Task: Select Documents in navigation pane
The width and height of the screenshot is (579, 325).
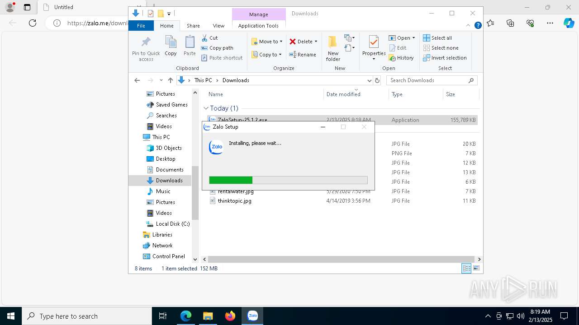Action: coord(165,170)
